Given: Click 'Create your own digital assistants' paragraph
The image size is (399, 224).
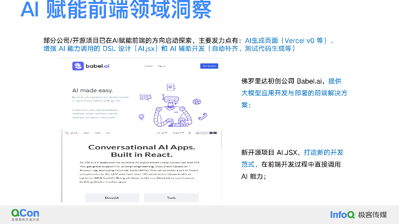Looking at the screenshot, I should click(x=95, y=114).
